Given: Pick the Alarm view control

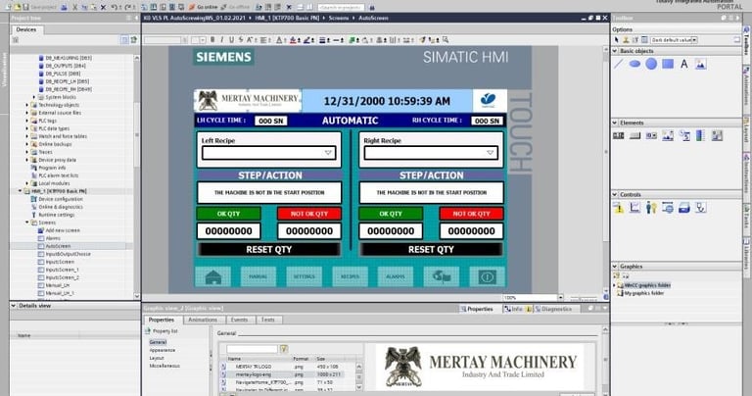Looking at the screenshot, I should point(619,208).
